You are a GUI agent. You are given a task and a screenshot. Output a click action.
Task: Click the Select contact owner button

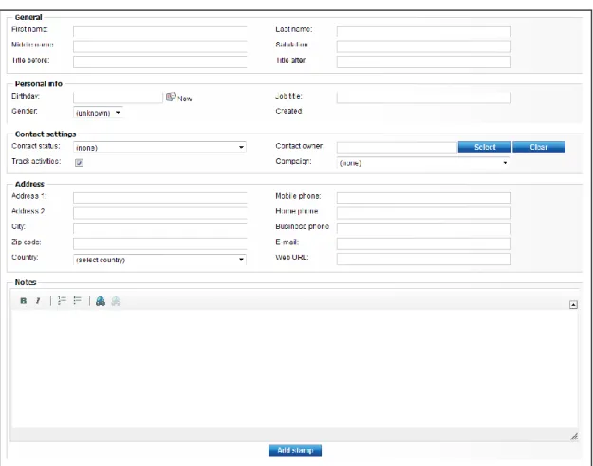[485, 147]
